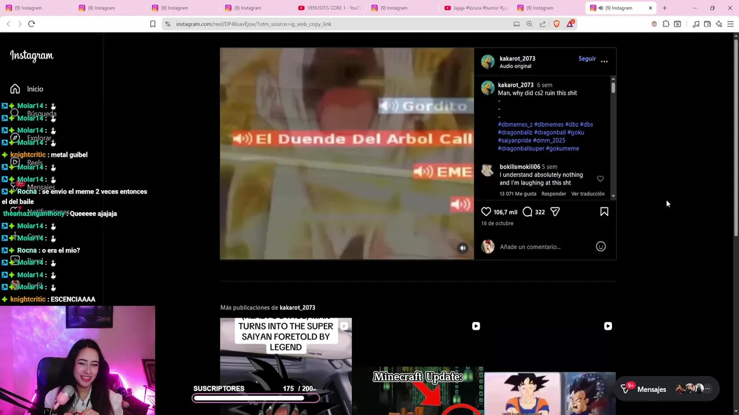Save the reel with the bookmark icon

[x=604, y=212]
